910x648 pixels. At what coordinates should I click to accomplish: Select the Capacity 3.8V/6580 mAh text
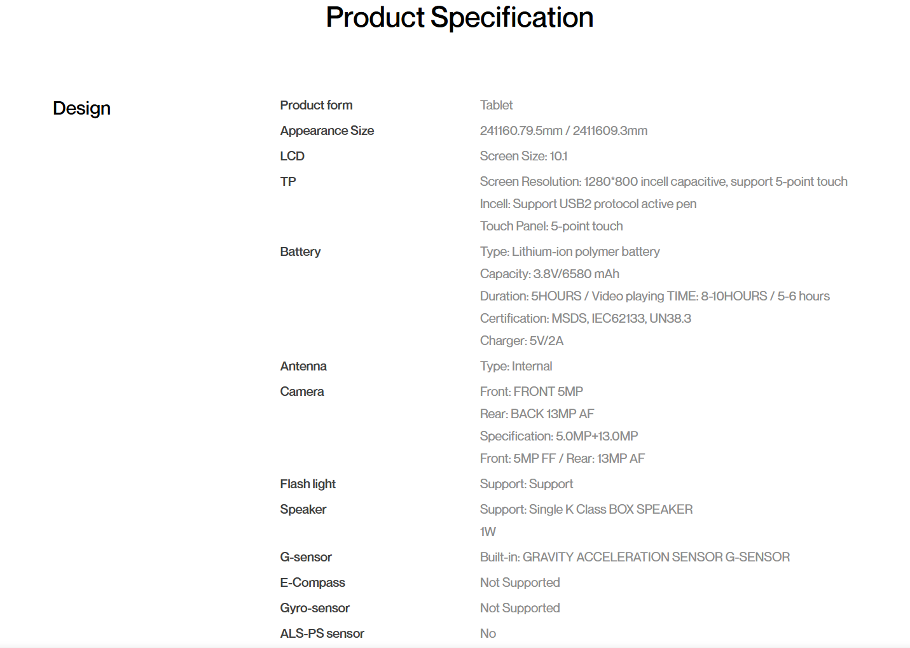(x=549, y=274)
